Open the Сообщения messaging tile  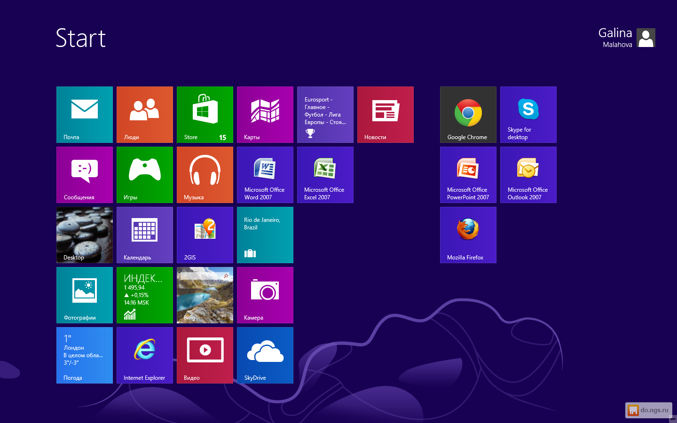[85, 175]
